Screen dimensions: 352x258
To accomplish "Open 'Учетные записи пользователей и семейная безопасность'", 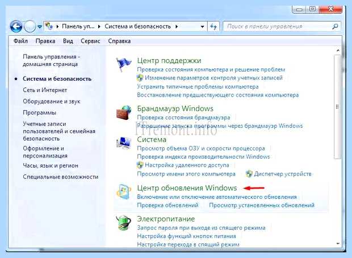I will click(x=59, y=131).
